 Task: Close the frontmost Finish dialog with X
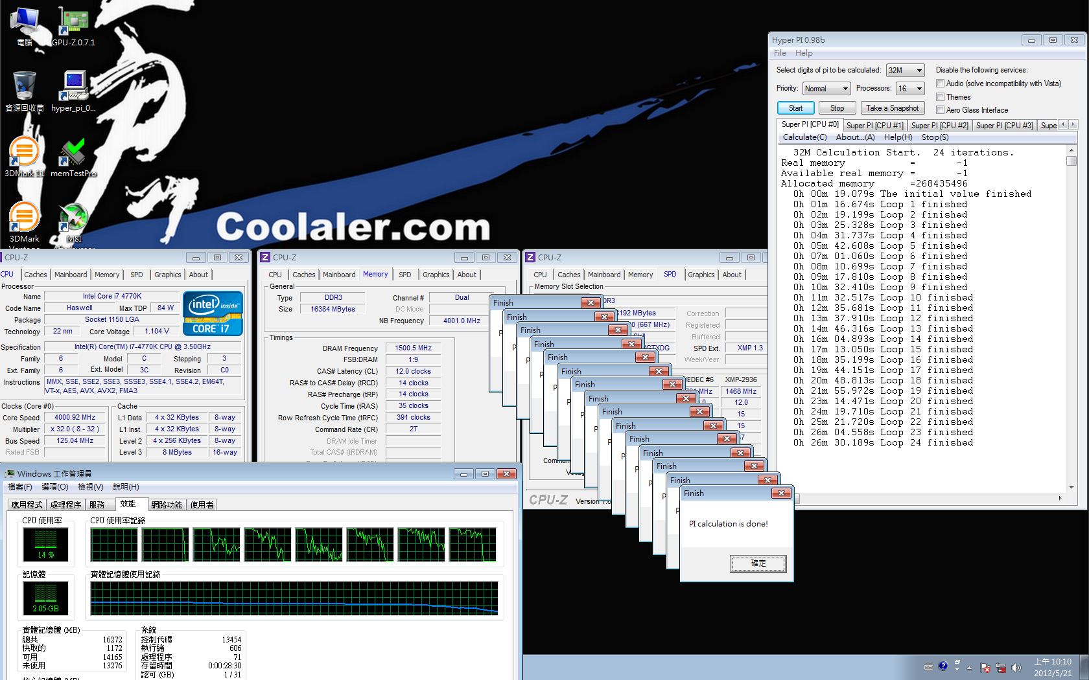[781, 493]
